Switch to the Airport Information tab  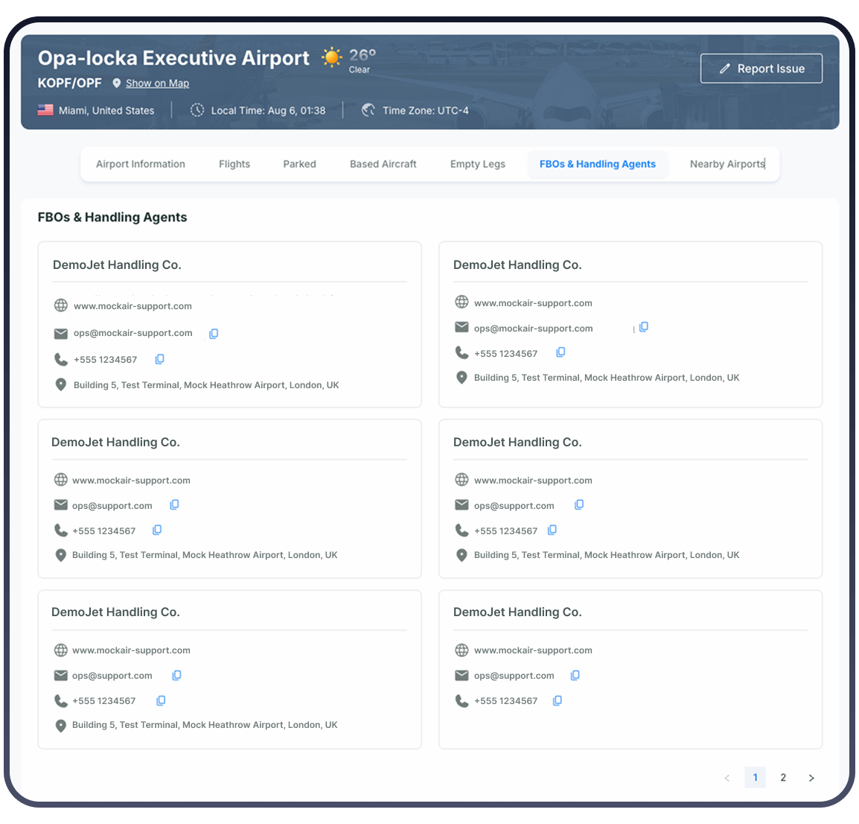pyautogui.click(x=141, y=164)
